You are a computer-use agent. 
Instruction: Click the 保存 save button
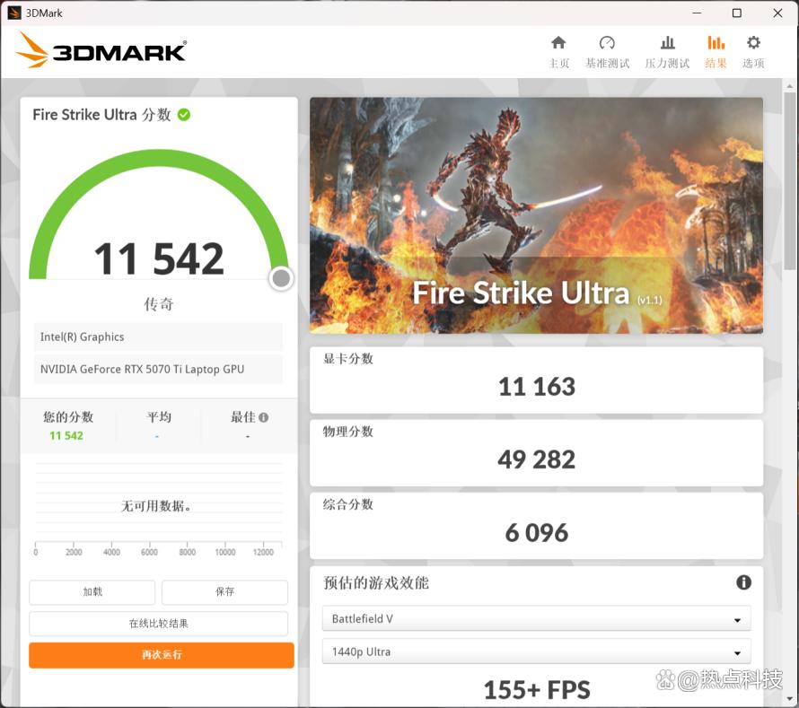coord(224,592)
